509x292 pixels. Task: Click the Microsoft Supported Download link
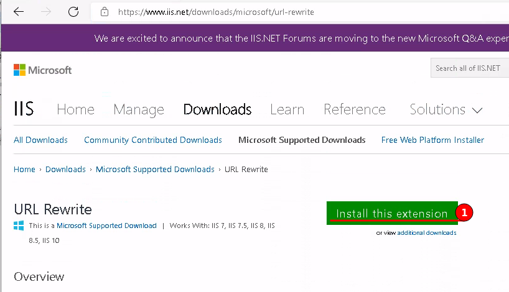coord(106,226)
